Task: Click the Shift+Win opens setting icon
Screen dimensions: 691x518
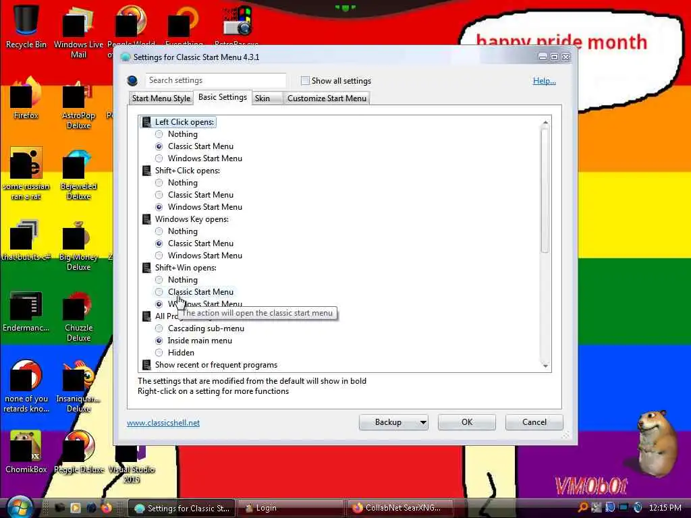Action: pyautogui.click(x=146, y=267)
